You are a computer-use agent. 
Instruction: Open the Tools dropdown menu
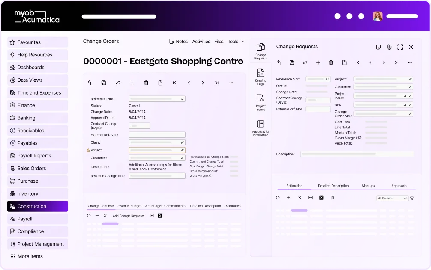[235, 41]
